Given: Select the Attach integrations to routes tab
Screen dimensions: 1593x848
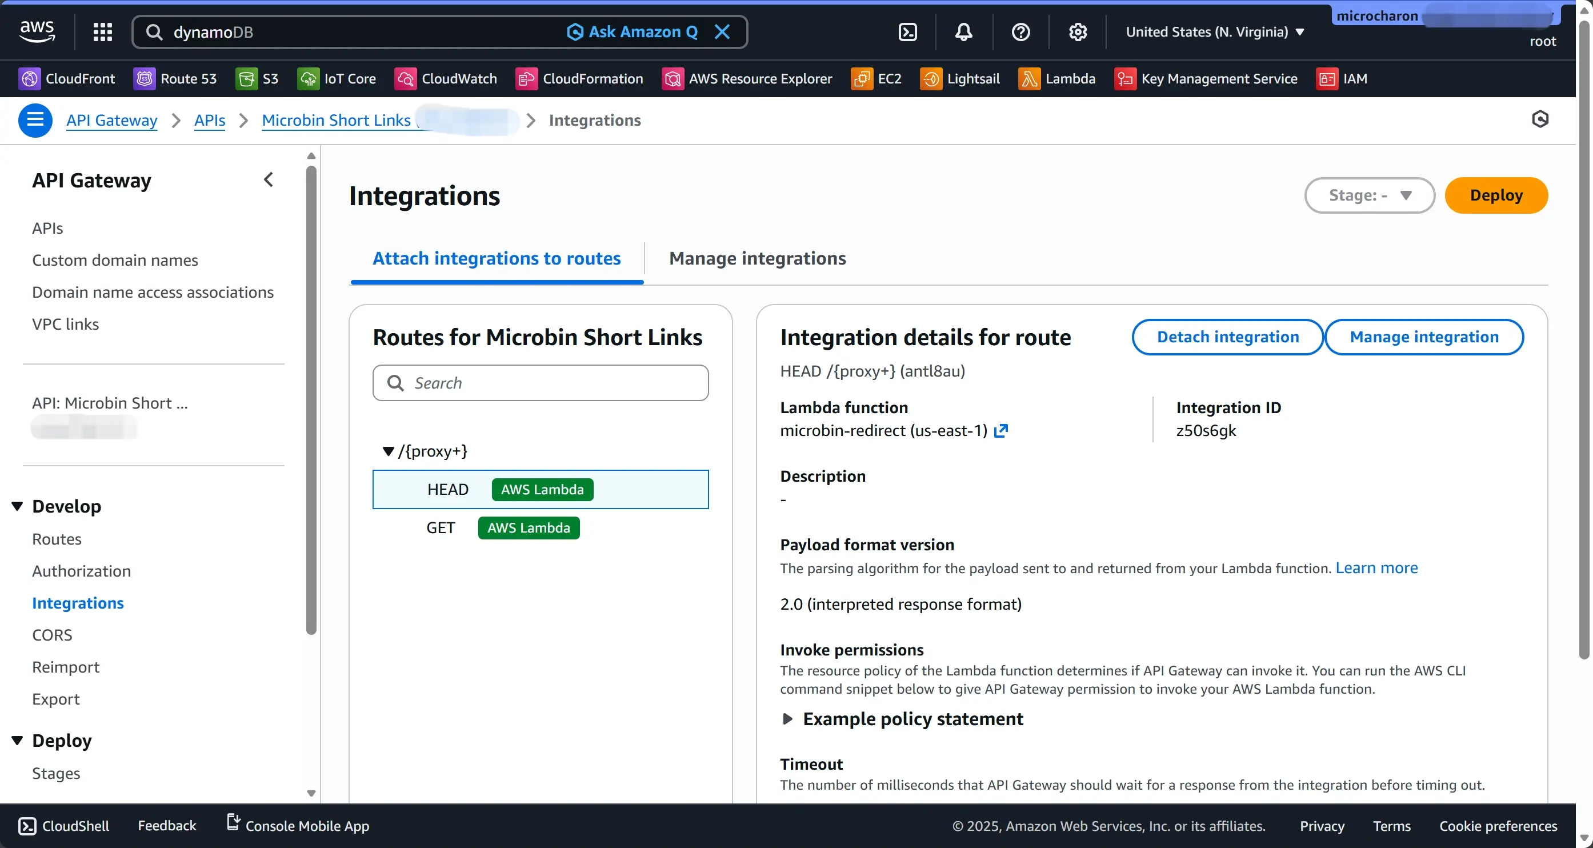Looking at the screenshot, I should tap(496, 258).
